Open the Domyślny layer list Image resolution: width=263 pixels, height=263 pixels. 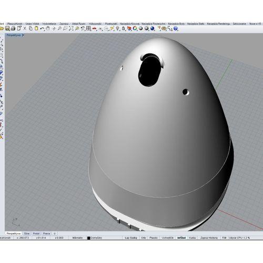pos(96,238)
